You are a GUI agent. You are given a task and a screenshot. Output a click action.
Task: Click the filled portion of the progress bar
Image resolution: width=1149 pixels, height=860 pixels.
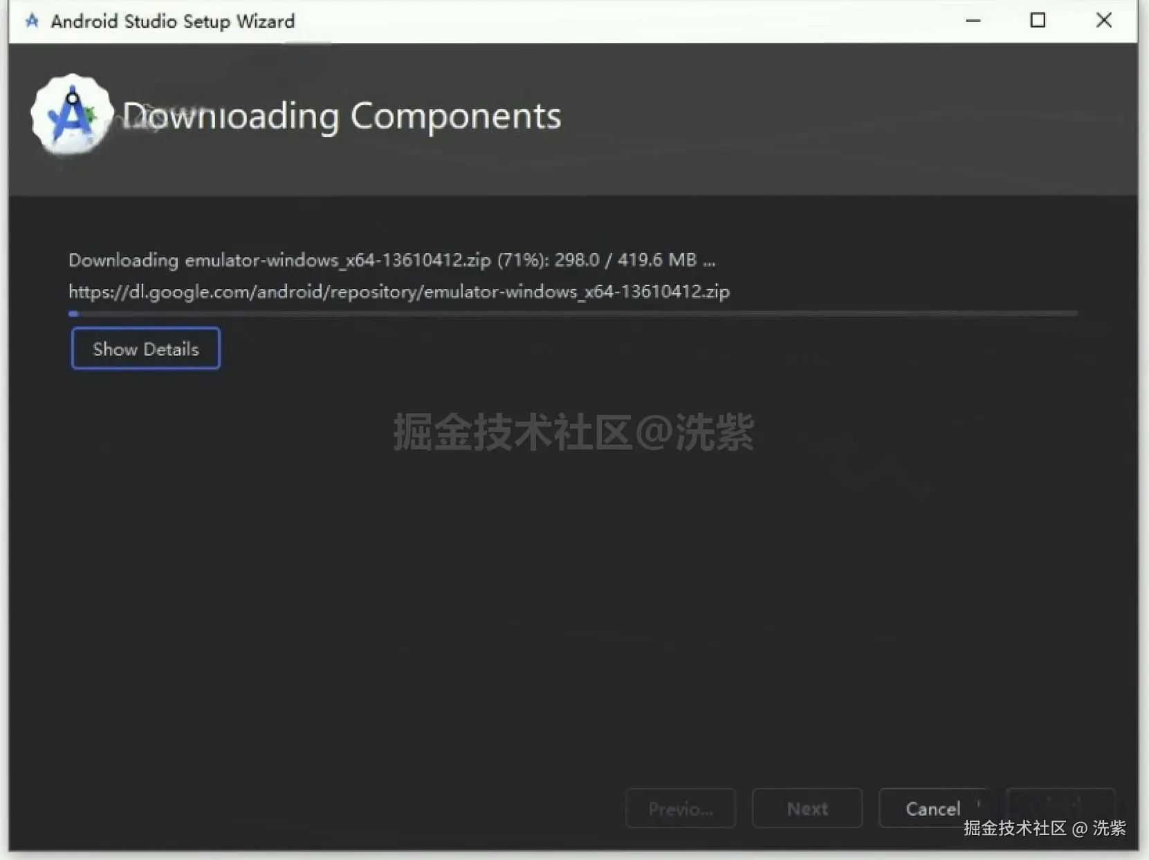click(74, 314)
